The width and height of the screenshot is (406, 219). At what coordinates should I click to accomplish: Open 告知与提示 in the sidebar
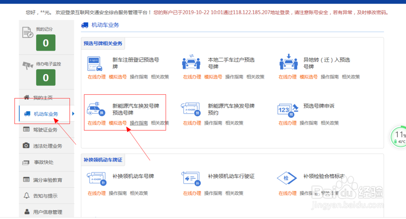pos(45,196)
